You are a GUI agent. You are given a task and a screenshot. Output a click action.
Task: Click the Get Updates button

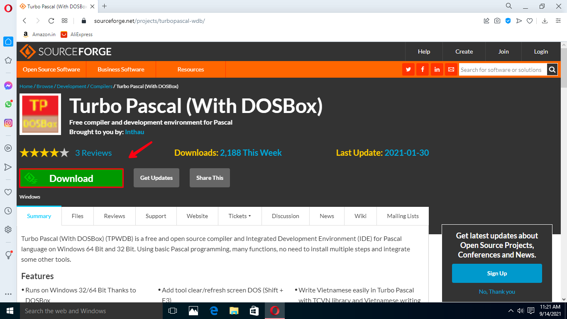coord(156,178)
